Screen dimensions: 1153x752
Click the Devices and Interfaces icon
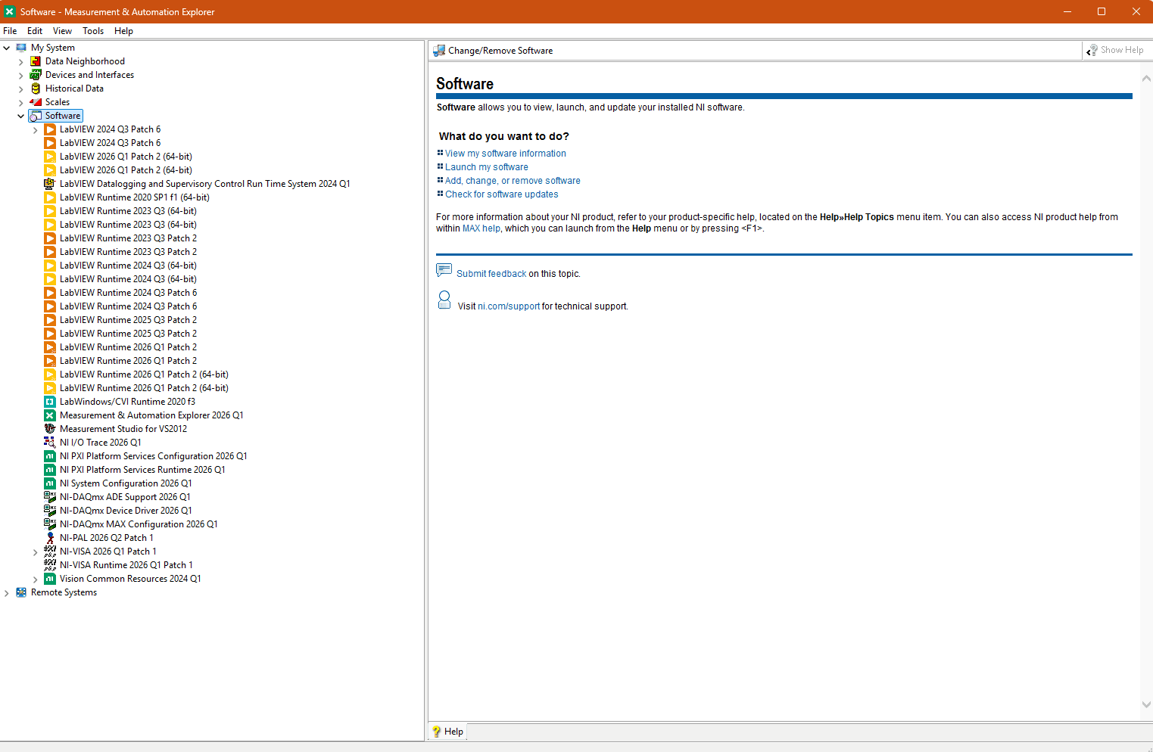click(36, 75)
